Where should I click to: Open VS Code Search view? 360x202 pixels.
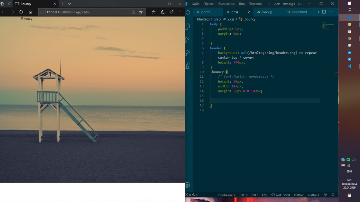(188, 12)
